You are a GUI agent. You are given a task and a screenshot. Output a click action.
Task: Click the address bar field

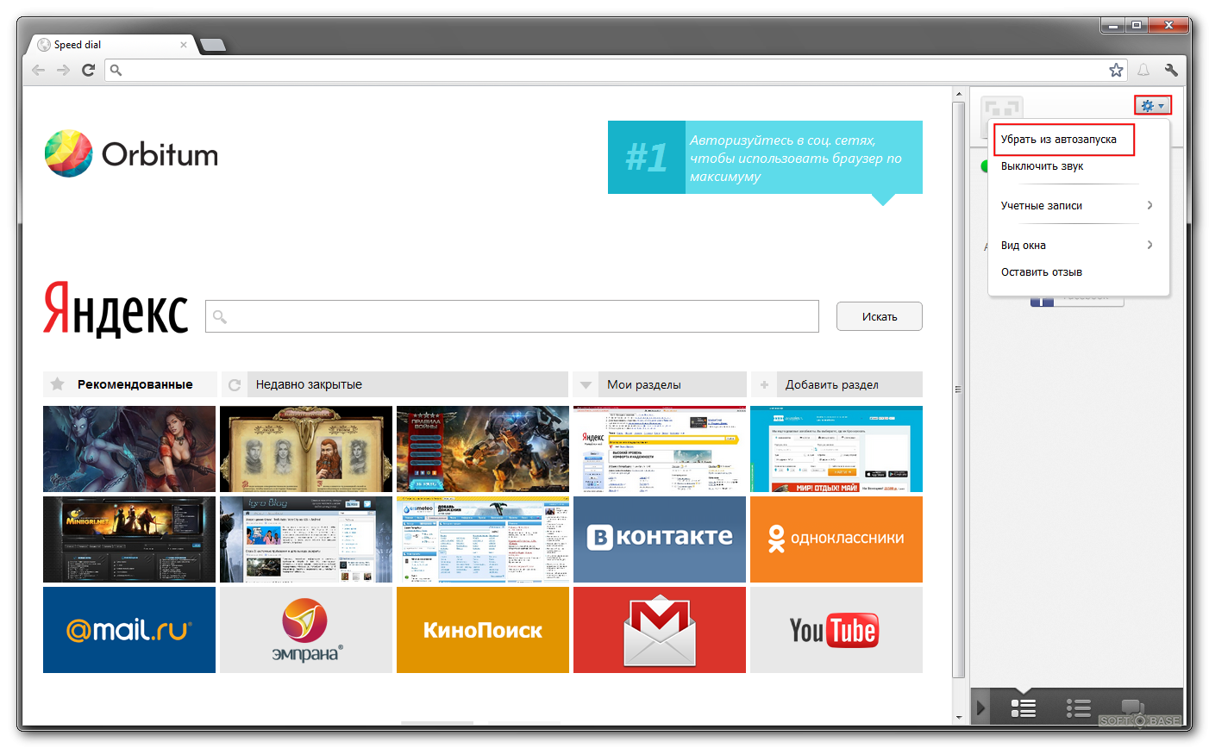coord(616,70)
